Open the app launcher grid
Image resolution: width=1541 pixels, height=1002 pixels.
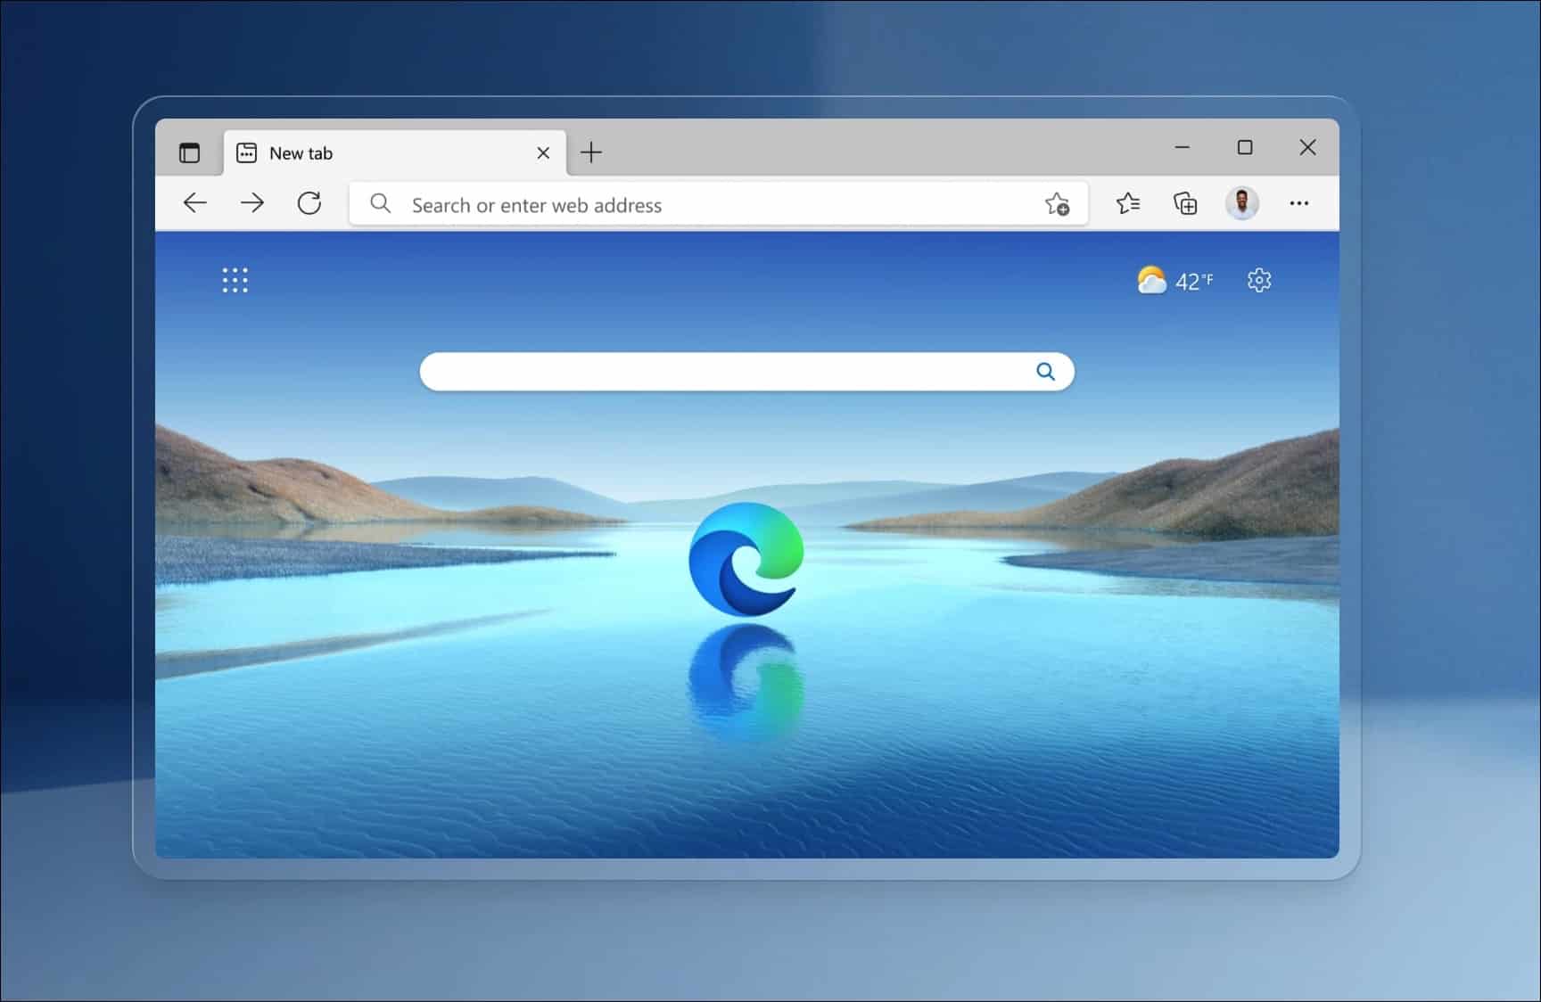235,280
